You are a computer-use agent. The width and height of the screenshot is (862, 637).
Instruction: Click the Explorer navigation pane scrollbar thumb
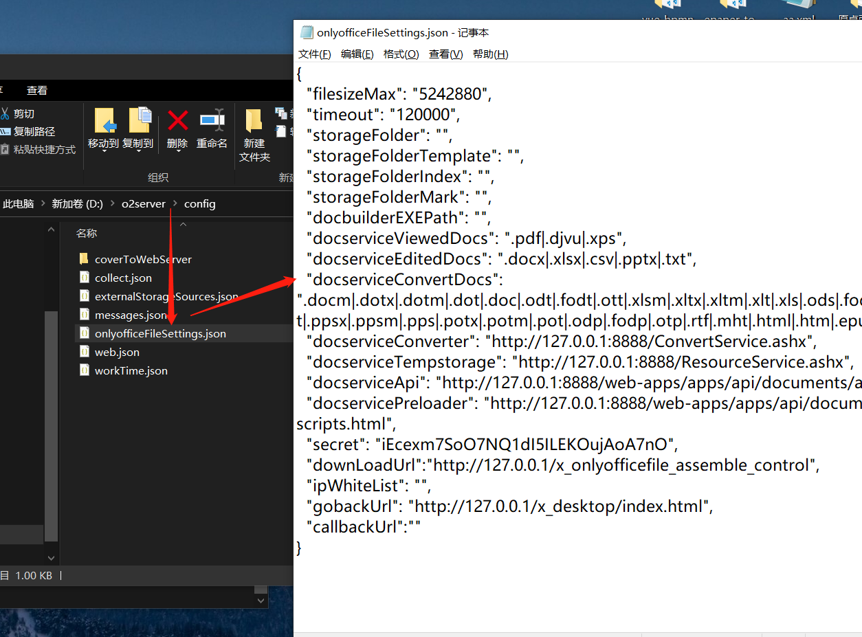(52, 426)
